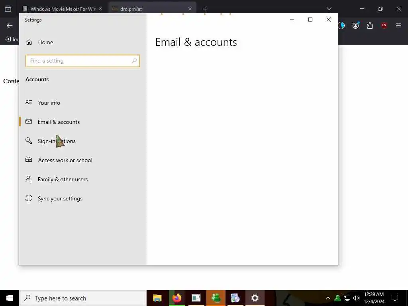Click the Firefox View icon
This screenshot has height=306, width=408.
[8, 9]
